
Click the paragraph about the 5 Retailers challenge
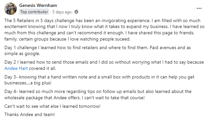pyautogui.click(x=104, y=30)
